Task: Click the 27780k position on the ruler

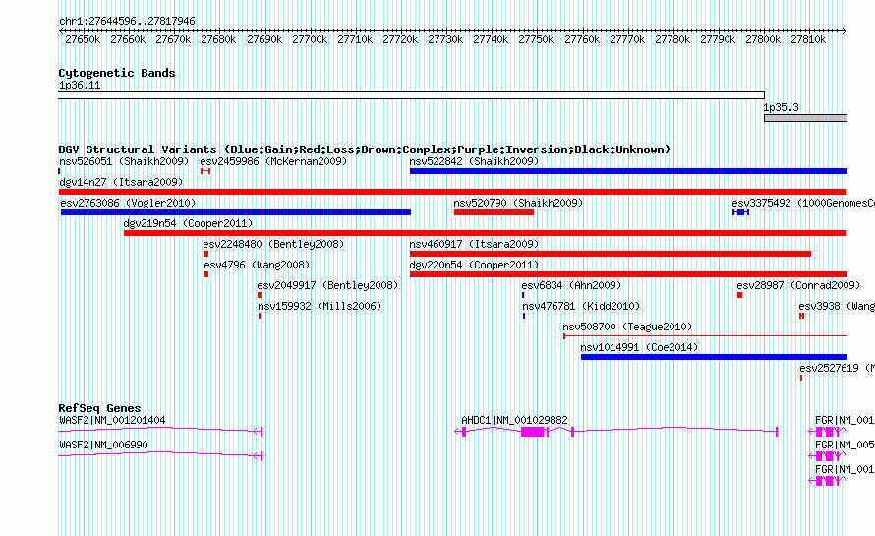Action: [672, 39]
